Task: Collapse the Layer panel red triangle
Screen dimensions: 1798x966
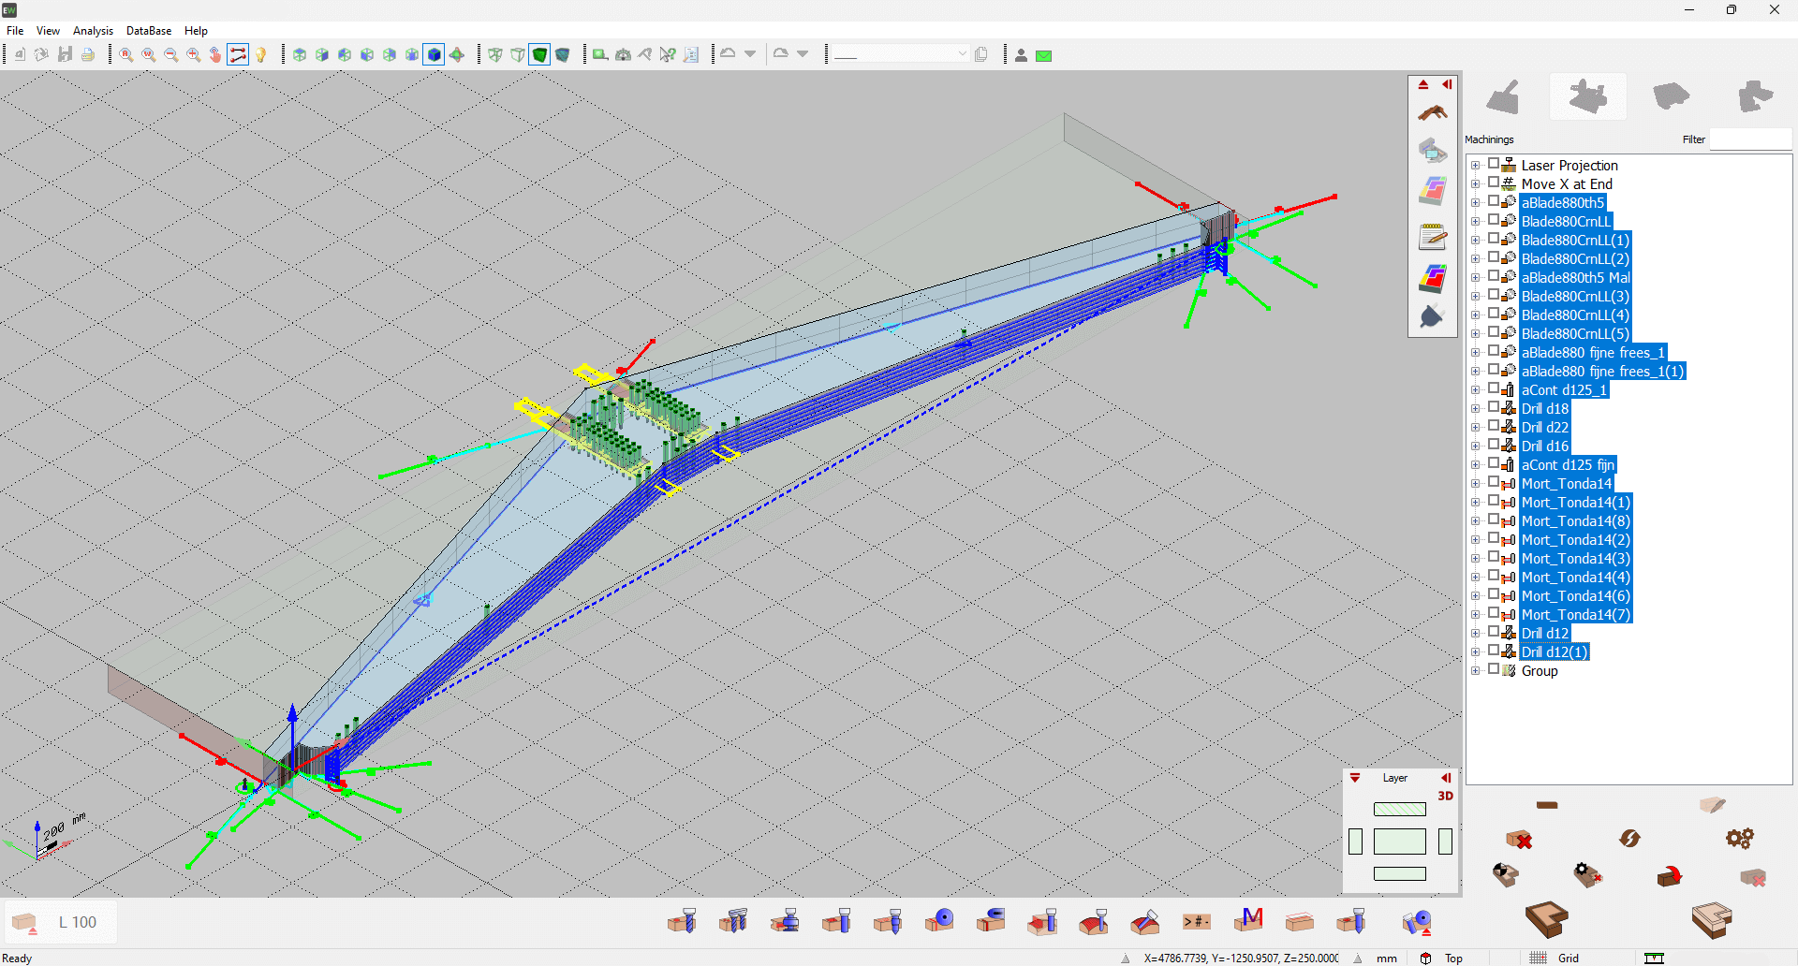Action: 1354,778
